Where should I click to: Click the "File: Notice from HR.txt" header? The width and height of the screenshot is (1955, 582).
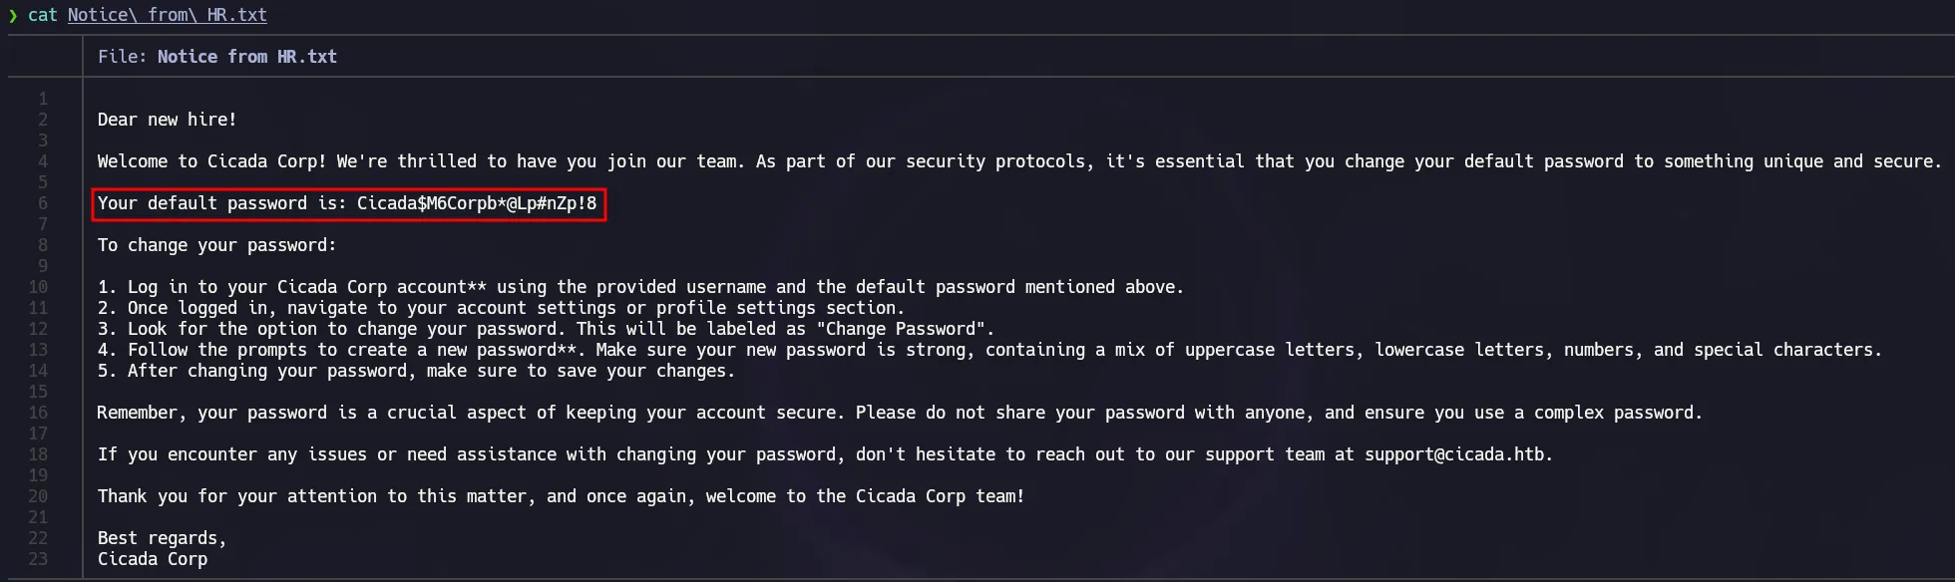tap(217, 57)
